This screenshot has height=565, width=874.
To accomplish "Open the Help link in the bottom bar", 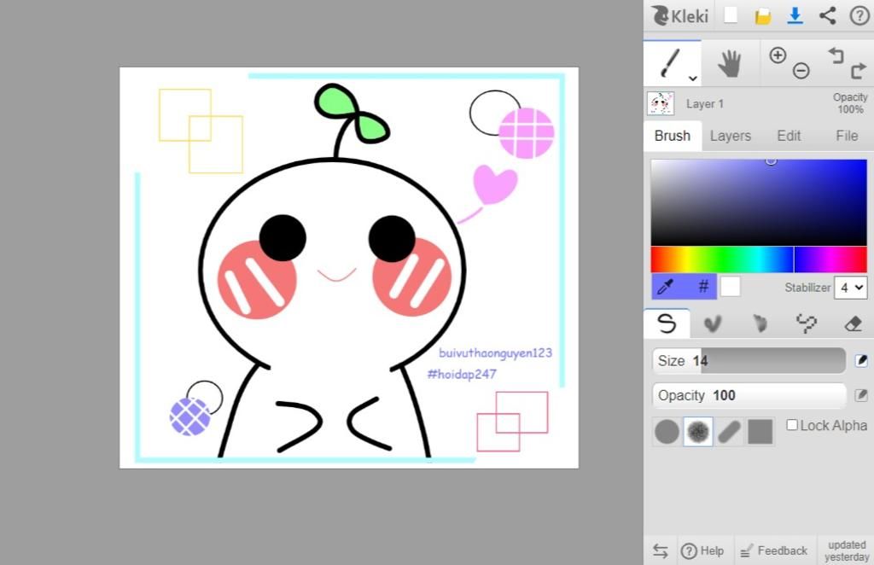I will point(702,550).
